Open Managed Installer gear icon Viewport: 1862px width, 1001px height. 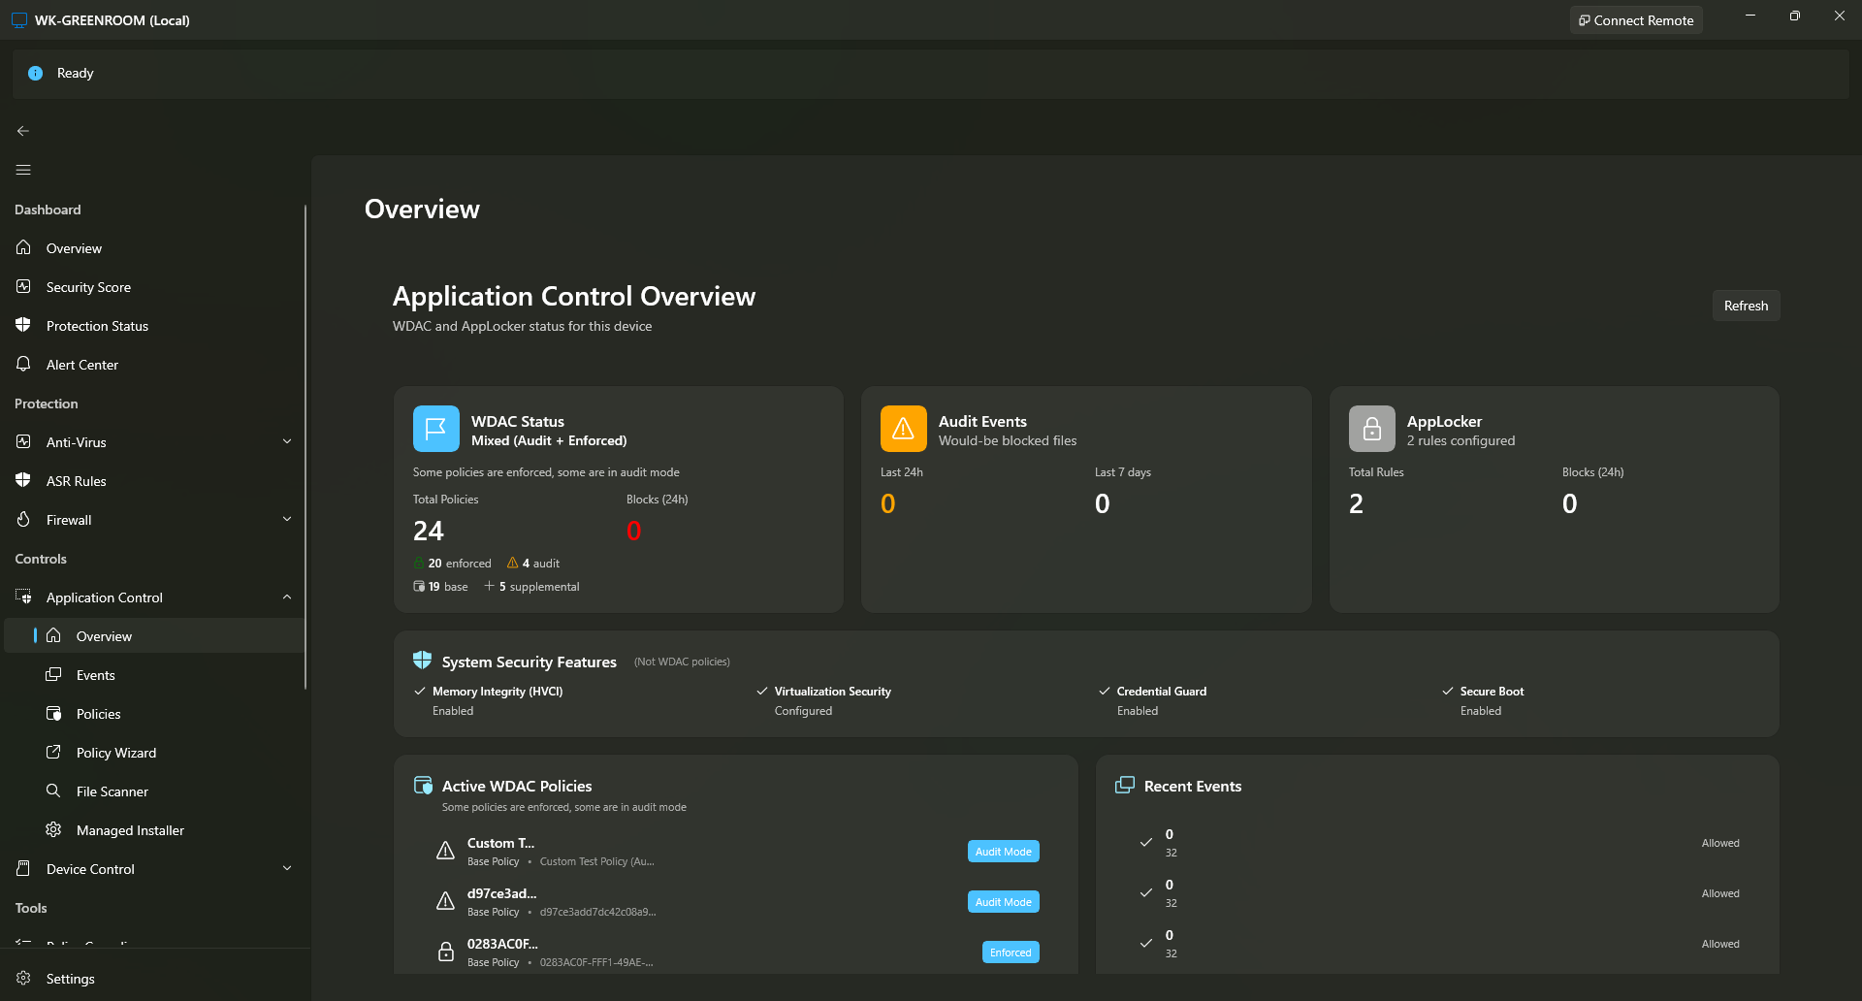(x=54, y=829)
